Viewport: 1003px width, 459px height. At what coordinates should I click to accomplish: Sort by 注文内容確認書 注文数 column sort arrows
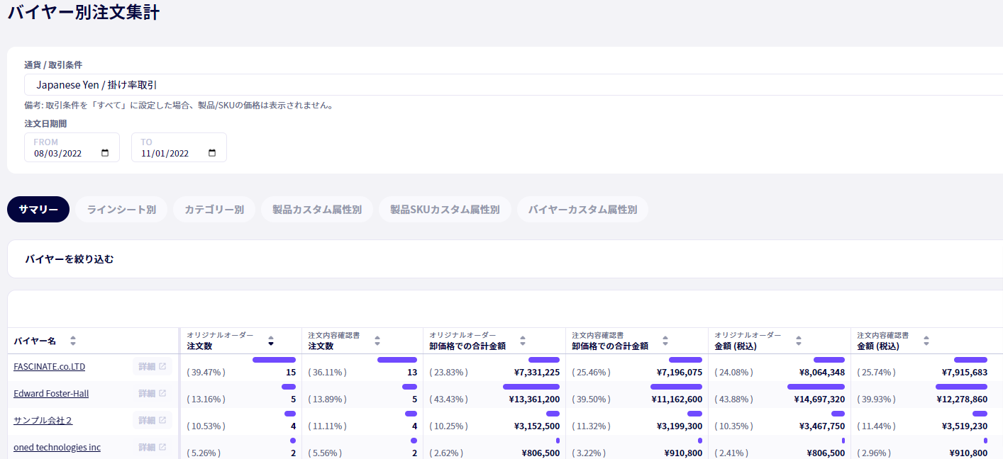pos(377,341)
